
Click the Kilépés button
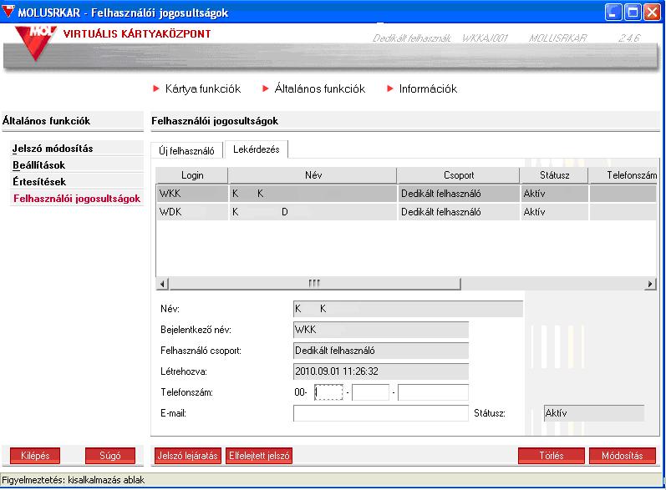pos(35,456)
